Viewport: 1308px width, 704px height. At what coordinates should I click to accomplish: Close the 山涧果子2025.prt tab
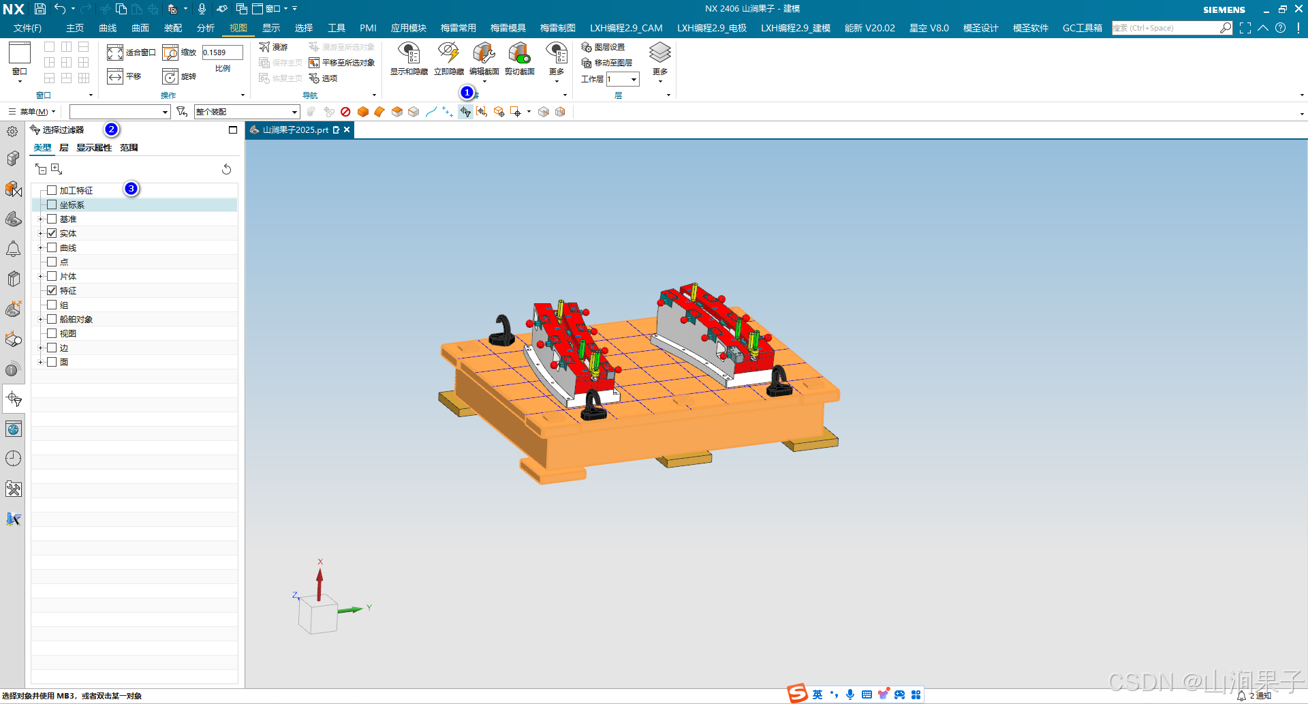347,129
